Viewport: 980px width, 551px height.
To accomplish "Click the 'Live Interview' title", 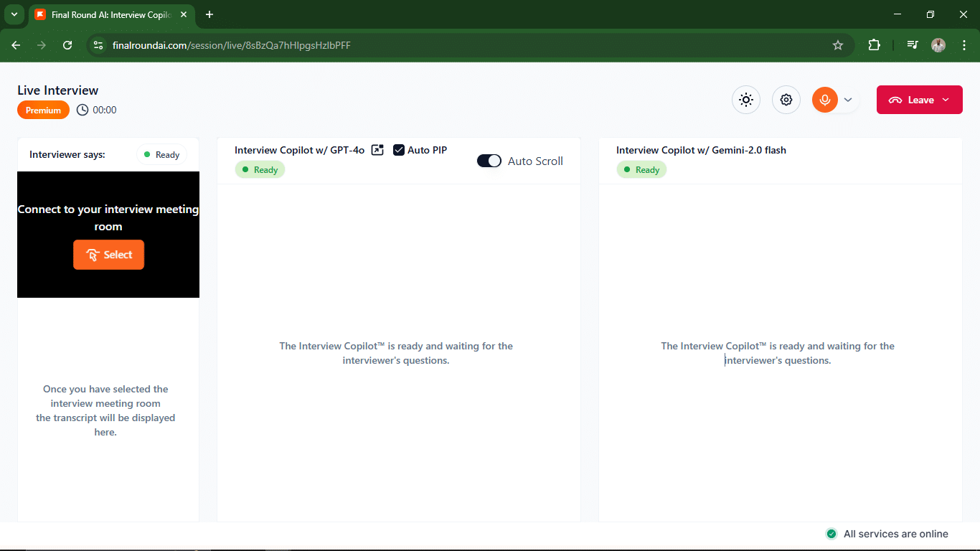I will (58, 90).
